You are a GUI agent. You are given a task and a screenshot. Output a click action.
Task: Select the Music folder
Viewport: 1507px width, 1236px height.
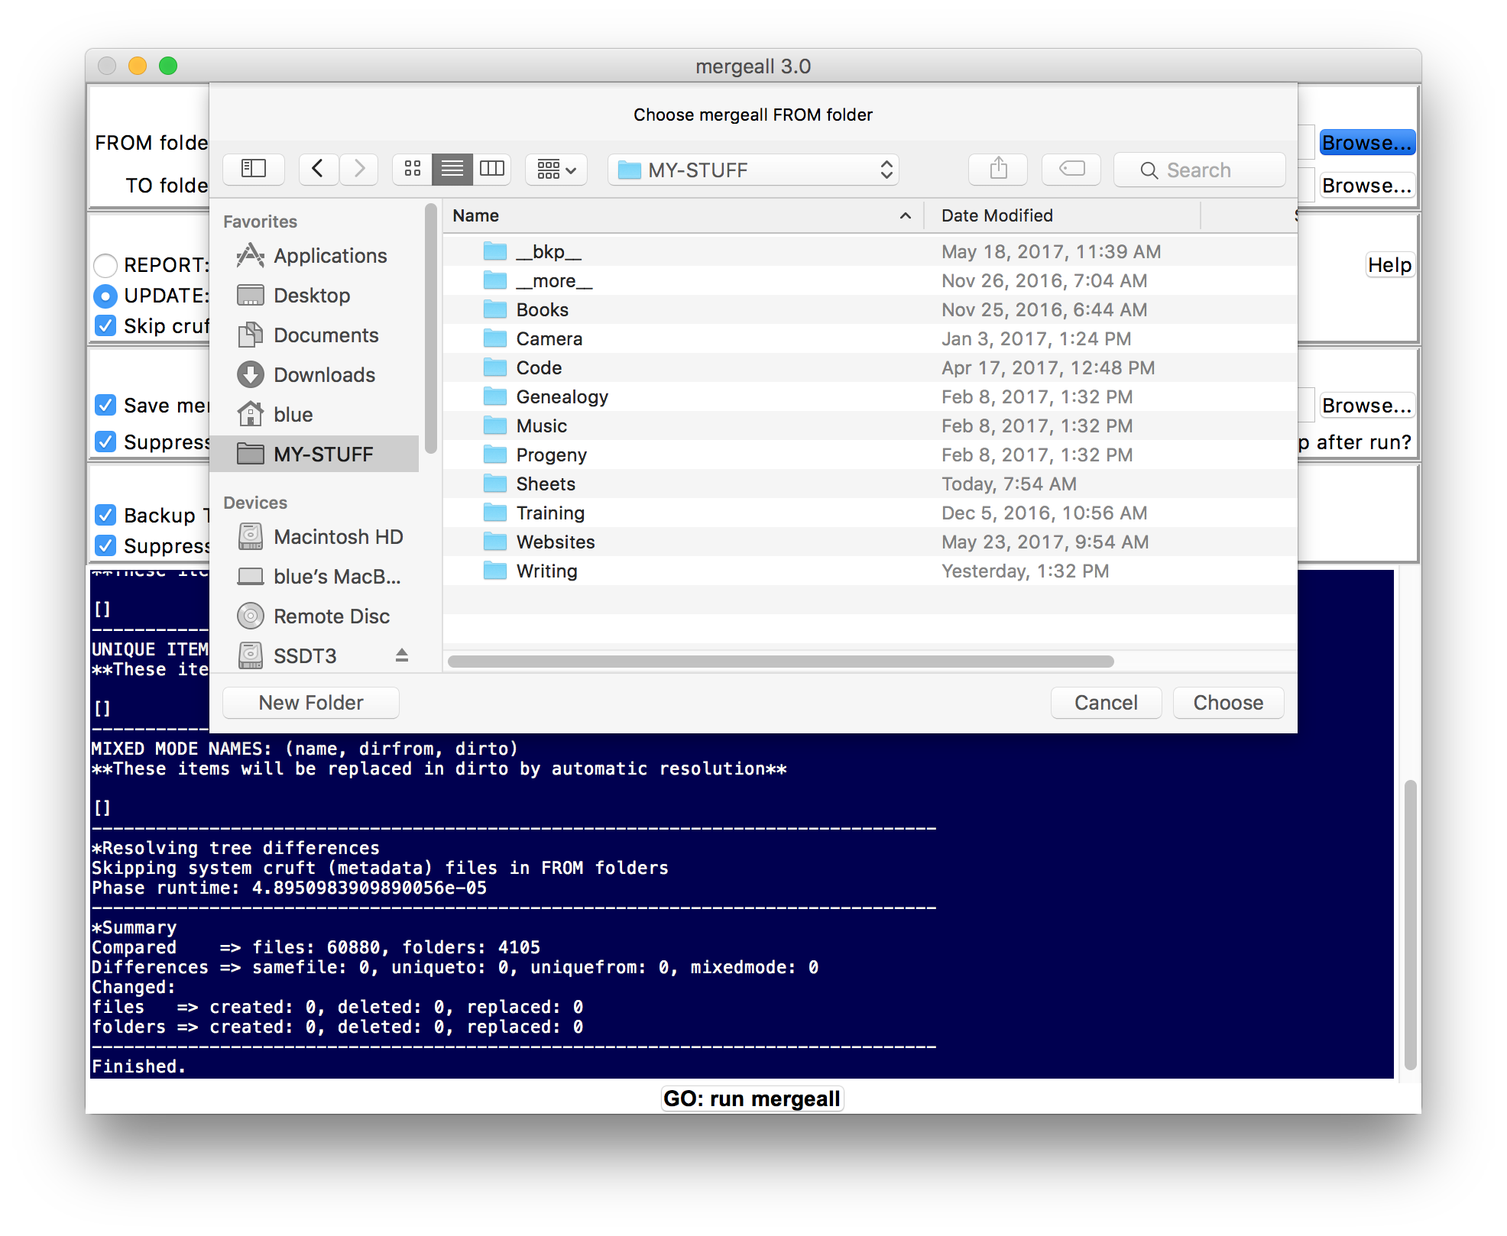tap(870, 425)
